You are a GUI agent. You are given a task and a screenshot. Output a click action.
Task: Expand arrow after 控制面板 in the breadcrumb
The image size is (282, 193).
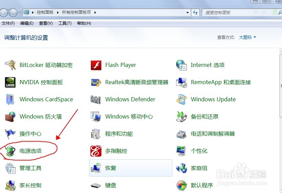click(x=58, y=12)
